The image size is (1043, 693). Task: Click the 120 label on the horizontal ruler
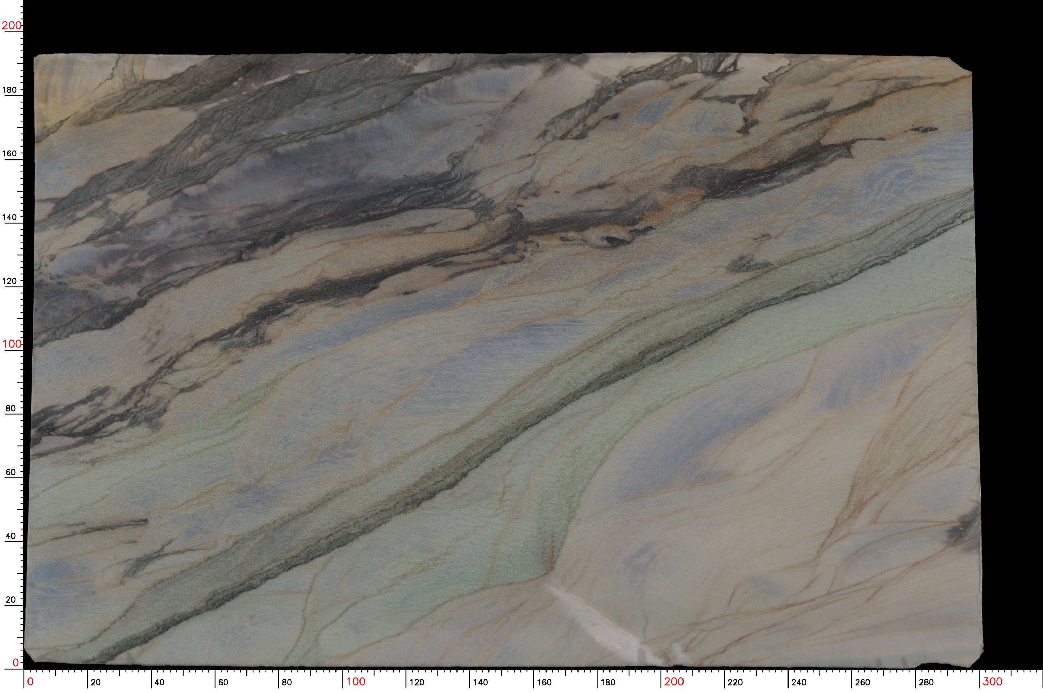tap(417, 682)
